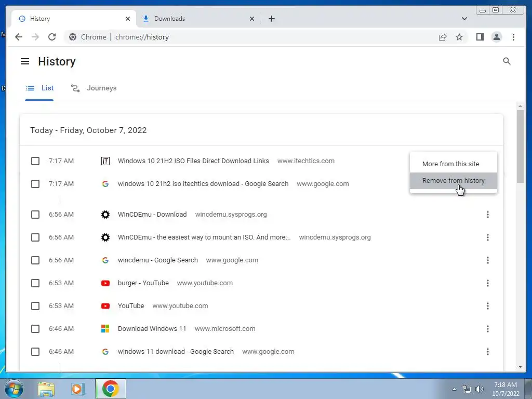Click the network tray icon

(467, 389)
